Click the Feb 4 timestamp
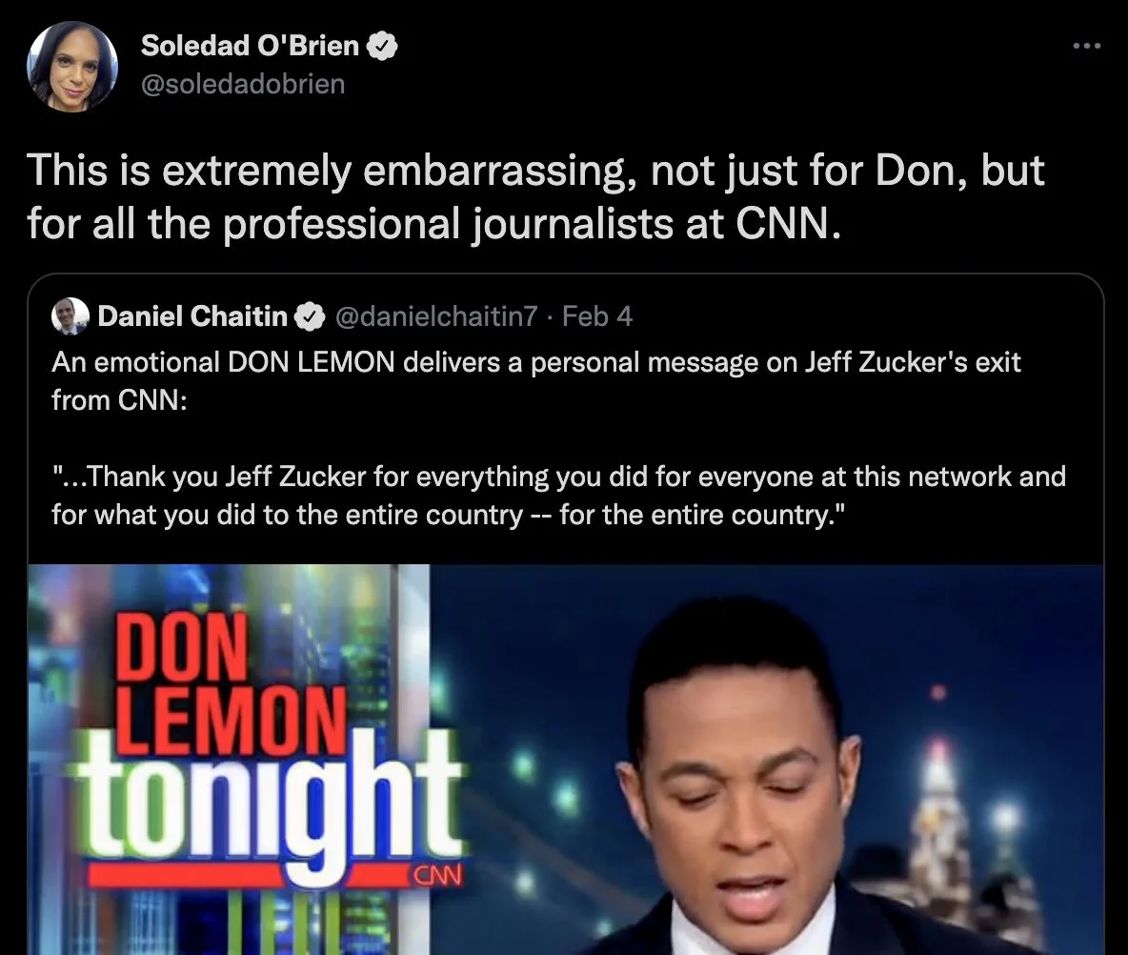Image resolution: width=1128 pixels, height=955 pixels. 596,315
